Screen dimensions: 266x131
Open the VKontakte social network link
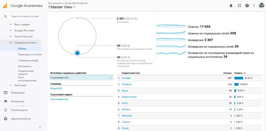pos(127,116)
